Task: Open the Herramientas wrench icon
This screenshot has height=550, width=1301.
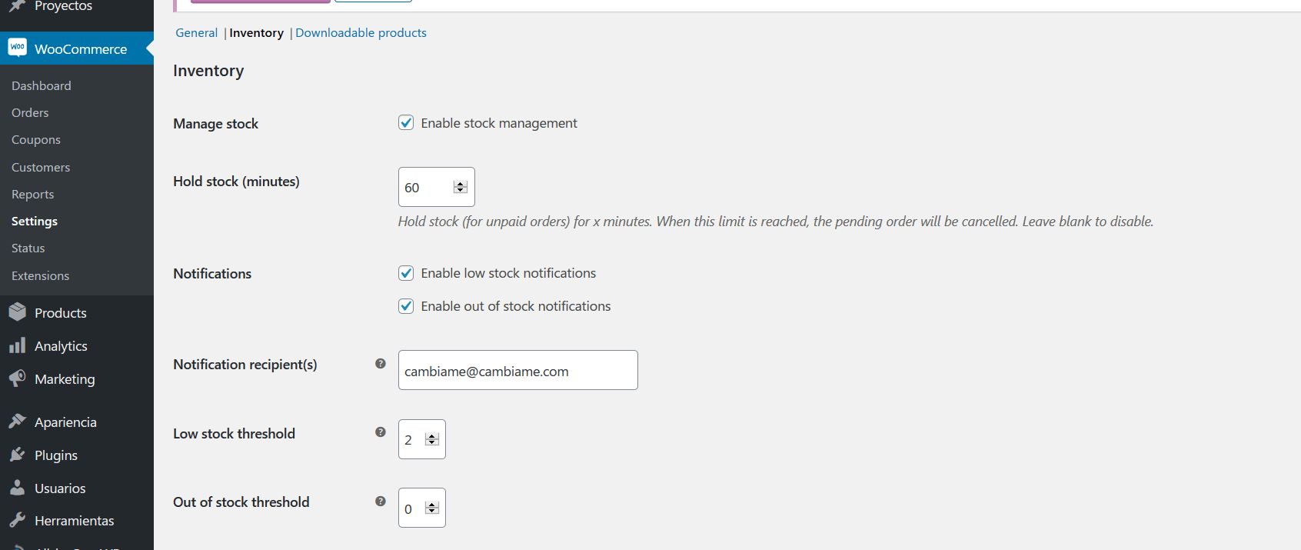Action: [17, 520]
